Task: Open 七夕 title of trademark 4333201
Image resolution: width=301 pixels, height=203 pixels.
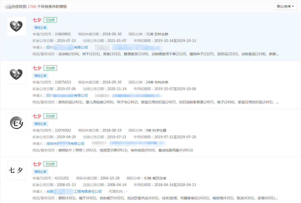Action: pos(37,164)
